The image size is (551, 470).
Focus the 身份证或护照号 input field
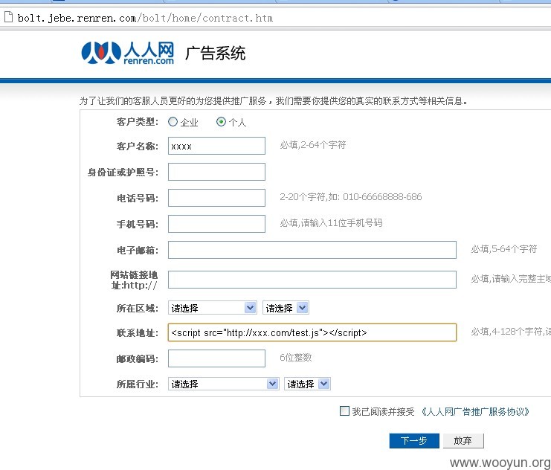click(x=216, y=172)
